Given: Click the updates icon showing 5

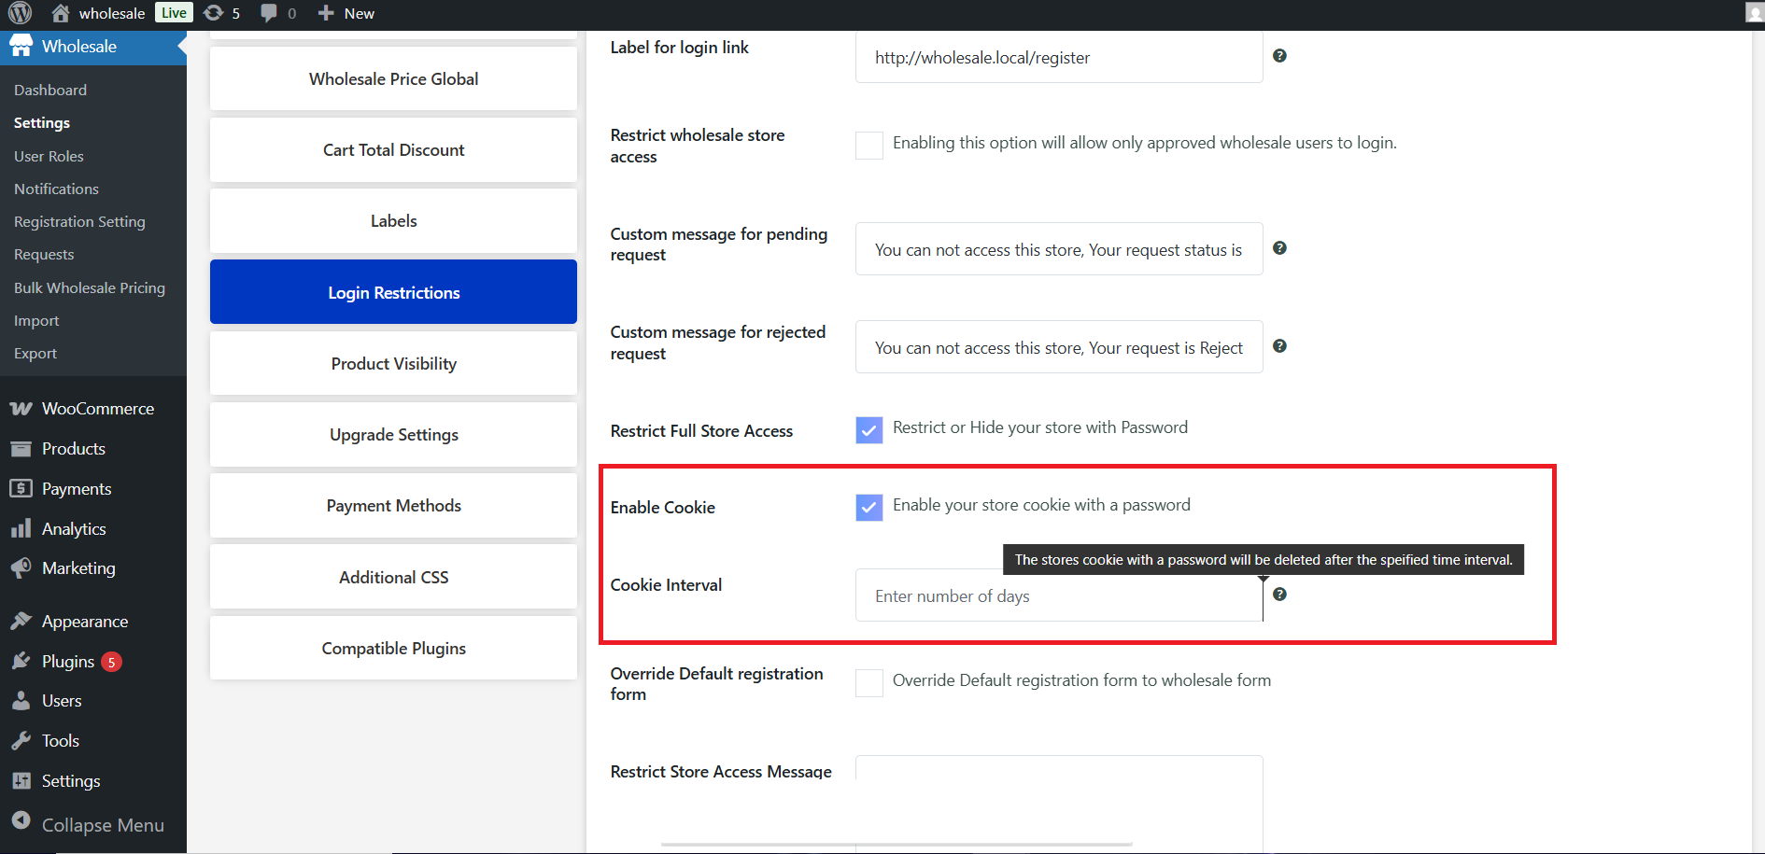Looking at the screenshot, I should [x=214, y=13].
